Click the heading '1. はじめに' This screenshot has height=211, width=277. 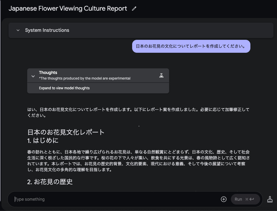pyautogui.click(x=43, y=141)
